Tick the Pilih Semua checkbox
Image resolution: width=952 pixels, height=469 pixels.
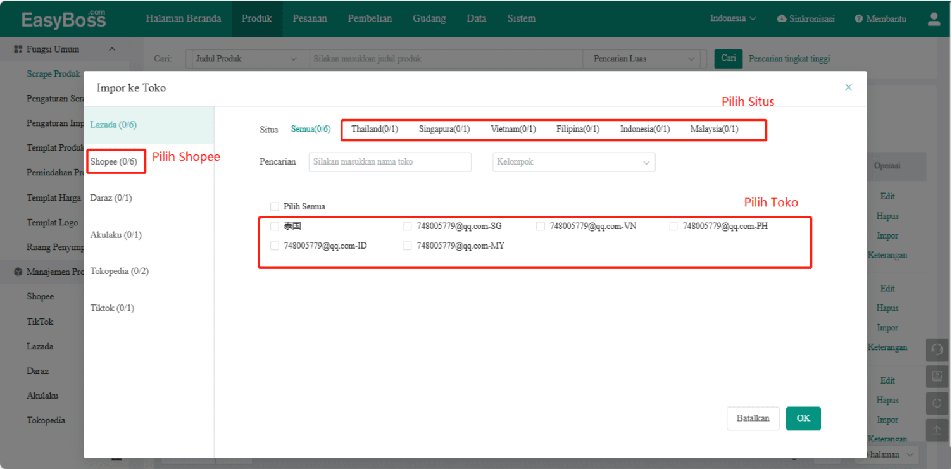274,206
